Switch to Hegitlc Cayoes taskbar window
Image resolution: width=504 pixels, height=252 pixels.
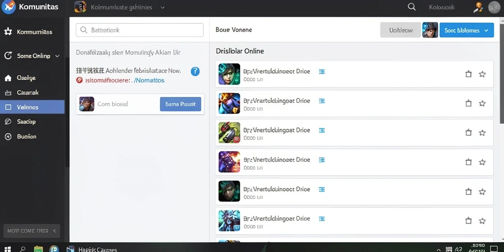[92, 249]
